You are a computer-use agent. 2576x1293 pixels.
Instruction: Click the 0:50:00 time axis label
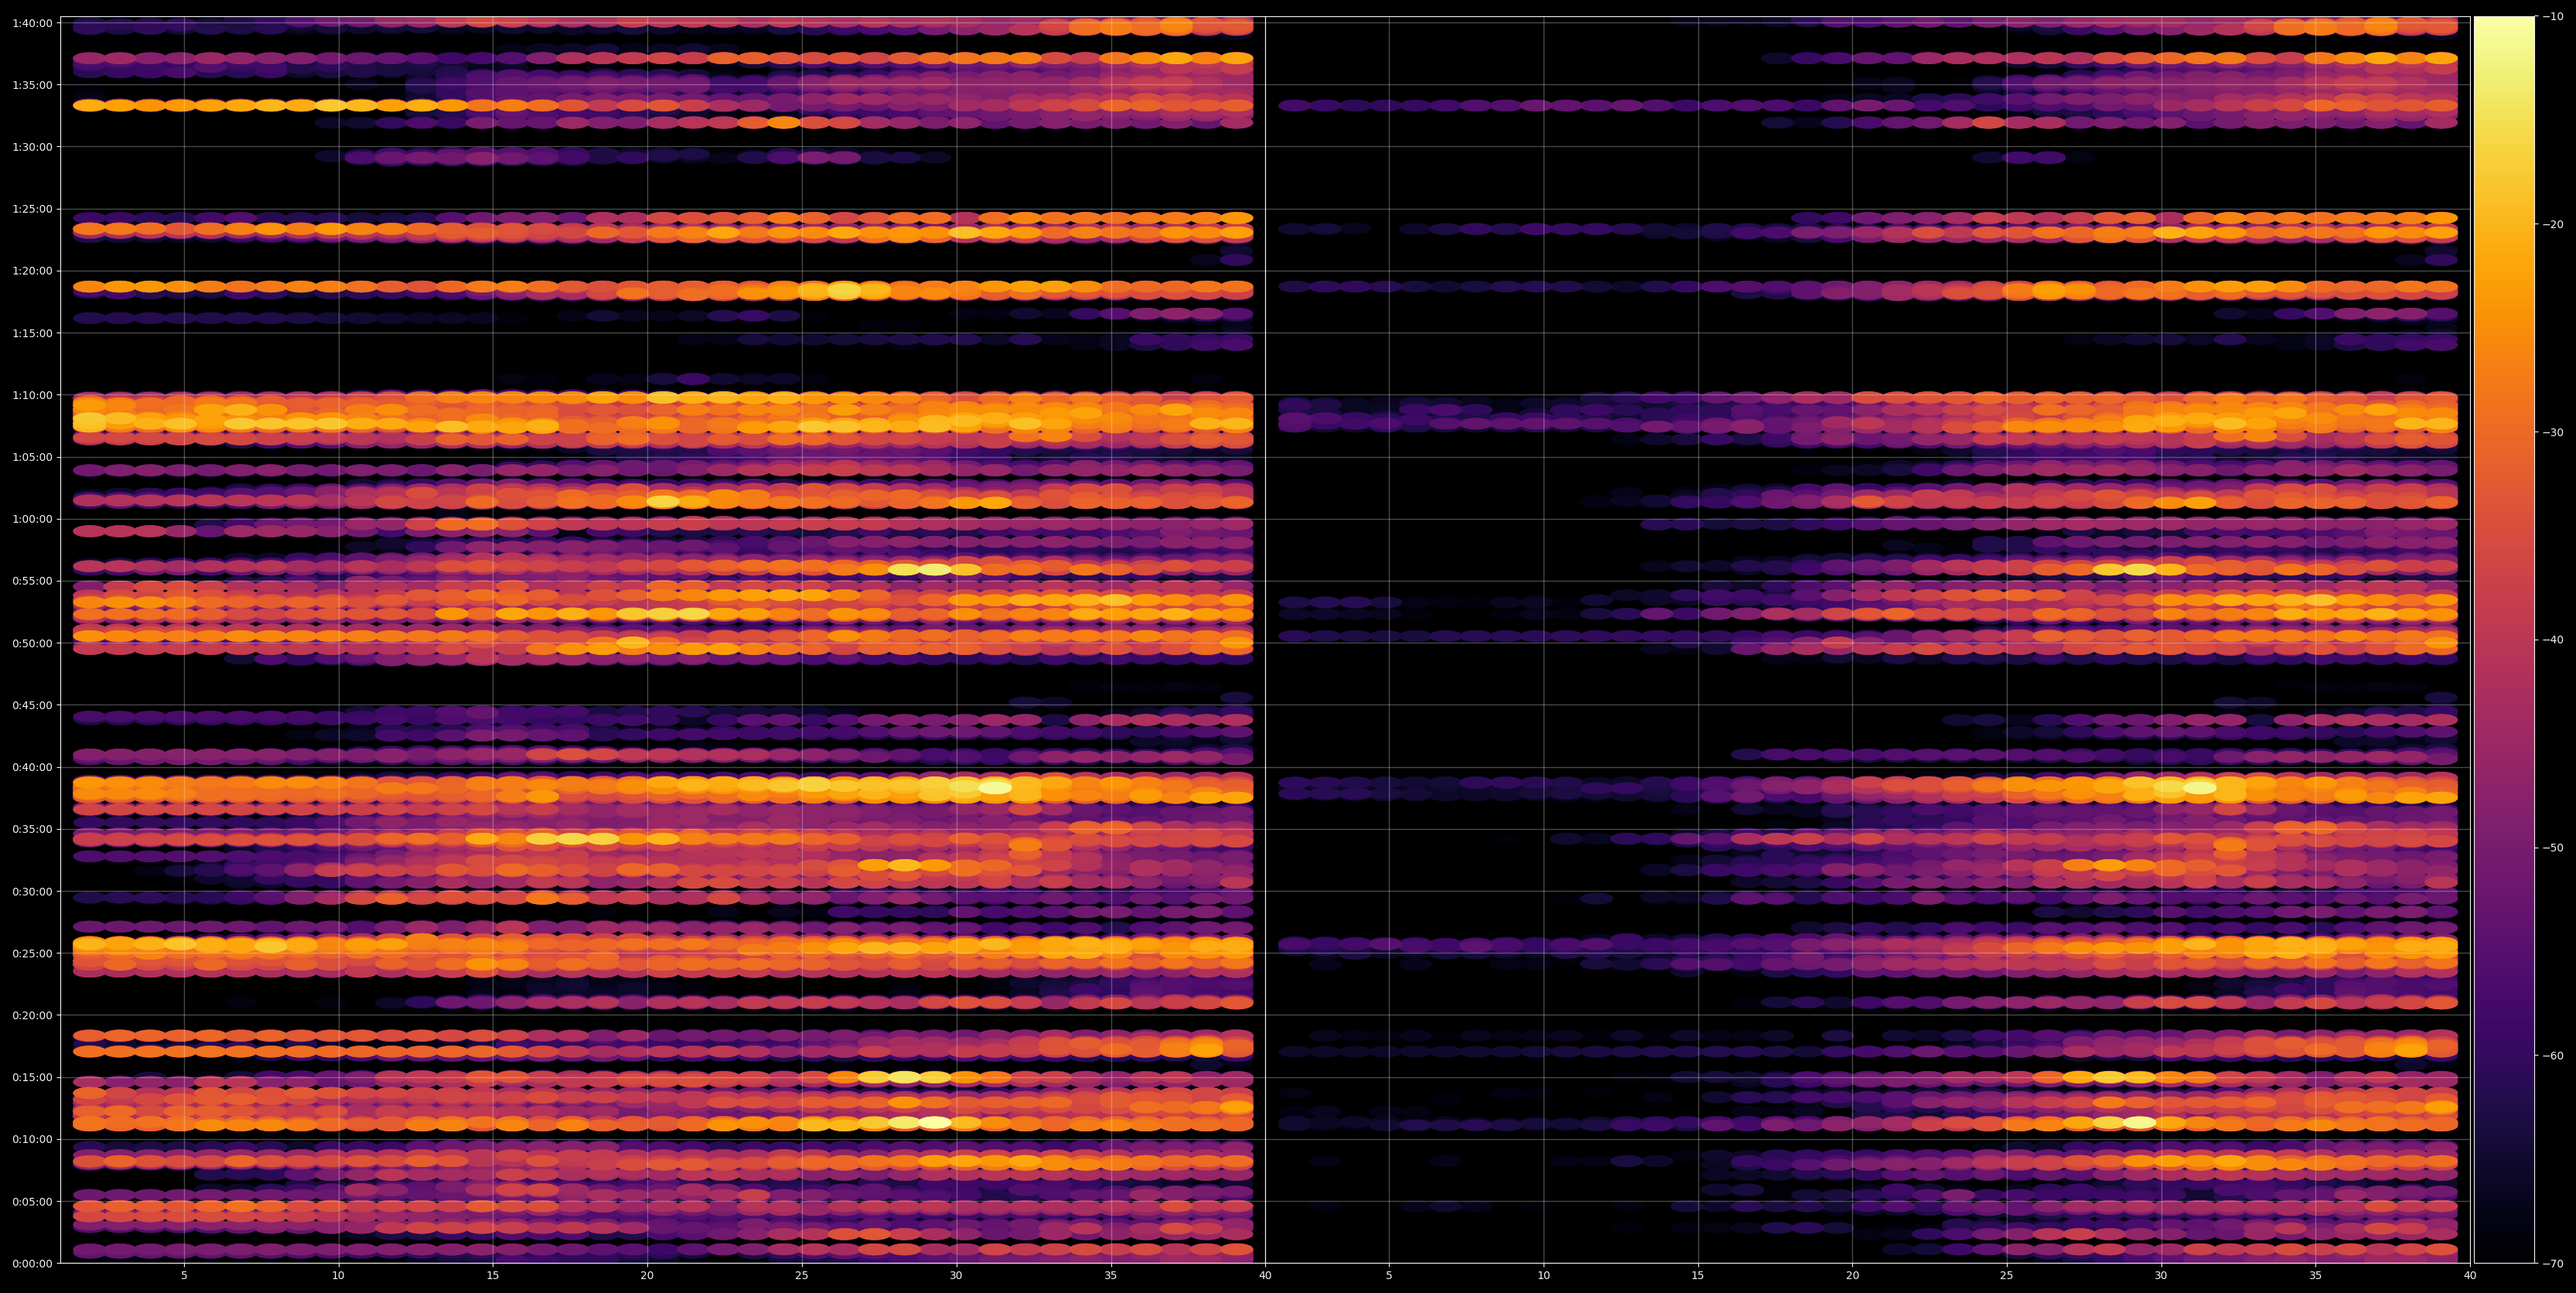[x=32, y=643]
